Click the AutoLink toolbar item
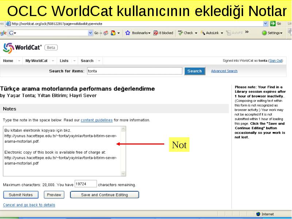Screen dimensions: 292x219 click(x=212, y=33)
